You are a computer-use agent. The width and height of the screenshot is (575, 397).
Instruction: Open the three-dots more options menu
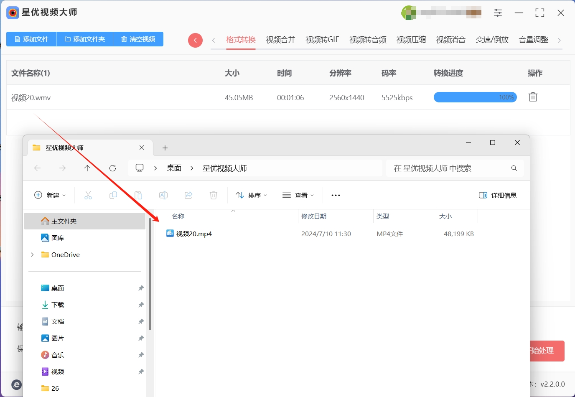336,195
